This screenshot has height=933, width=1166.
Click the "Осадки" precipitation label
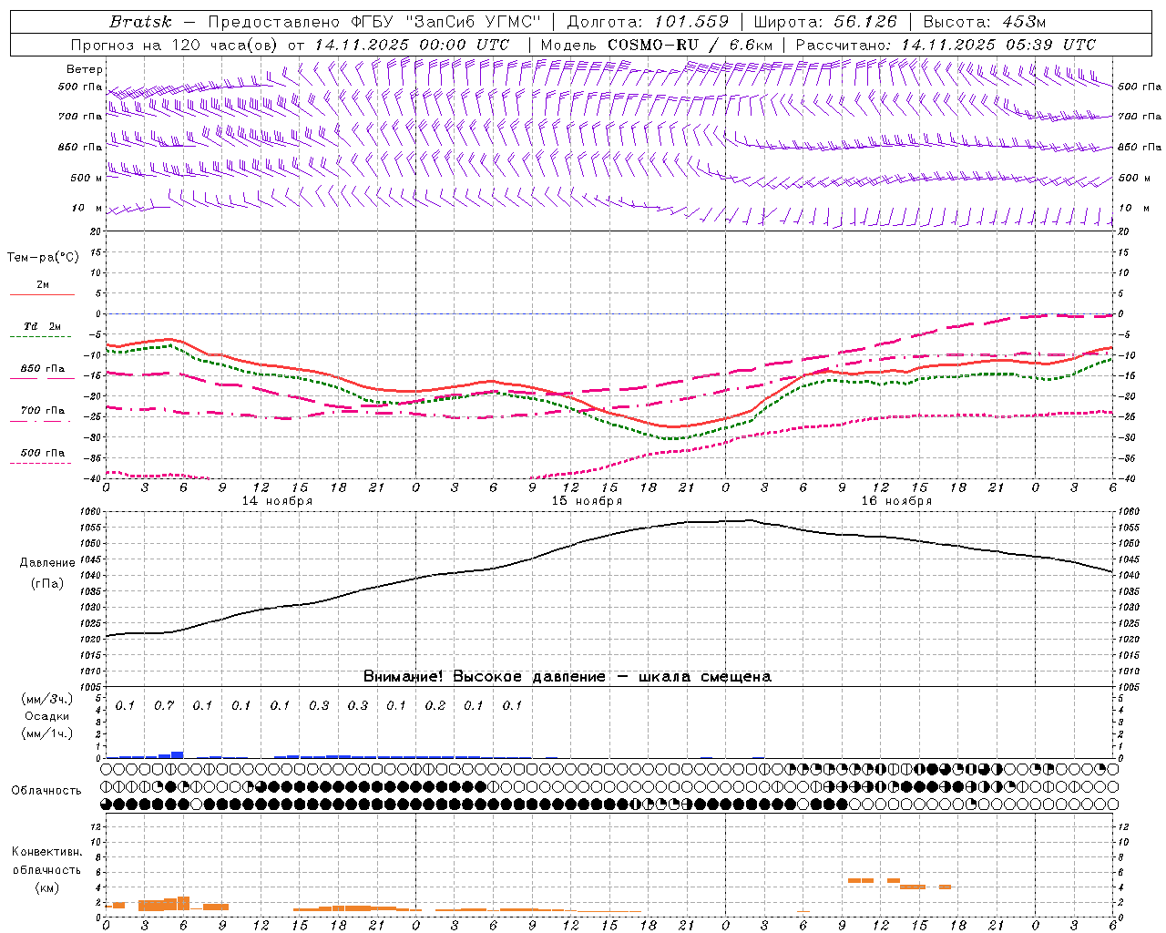(x=47, y=716)
